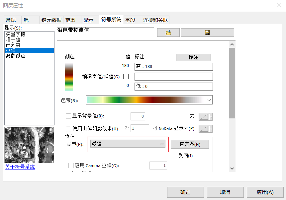Open NoData color picker dropdown
Screen dimensions: 286x200
[x=211, y=129]
